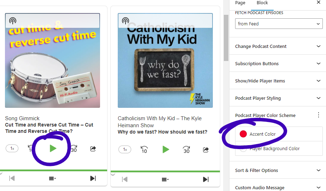Open Player Background Color picker
Screen dimensions: 326x191
[279, 148]
